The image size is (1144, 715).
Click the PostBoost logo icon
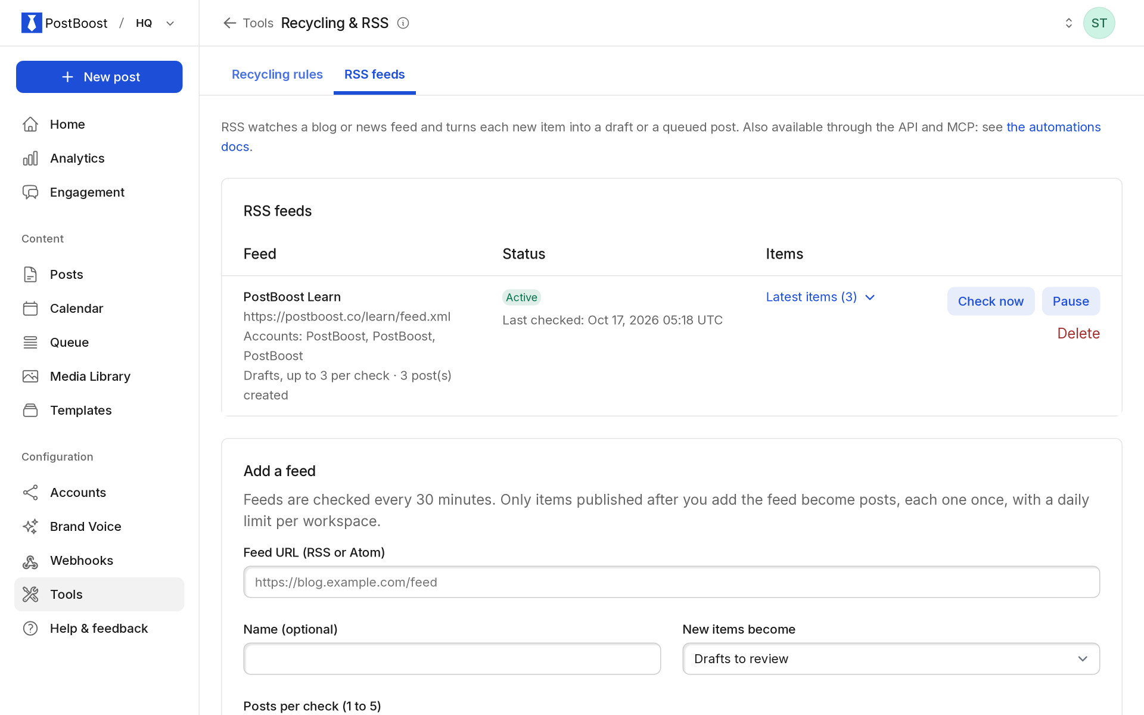pyautogui.click(x=32, y=23)
